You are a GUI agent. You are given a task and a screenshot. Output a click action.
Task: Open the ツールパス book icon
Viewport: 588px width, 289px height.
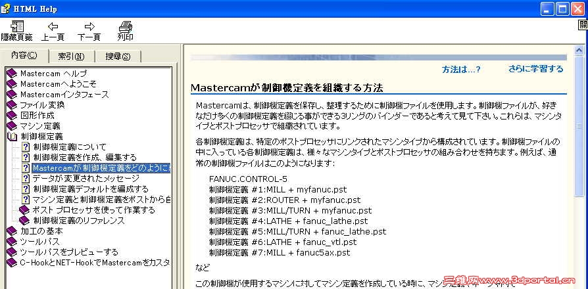(12, 241)
